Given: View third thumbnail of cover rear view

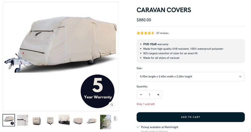Looking at the screenshot, I should coord(36,120).
